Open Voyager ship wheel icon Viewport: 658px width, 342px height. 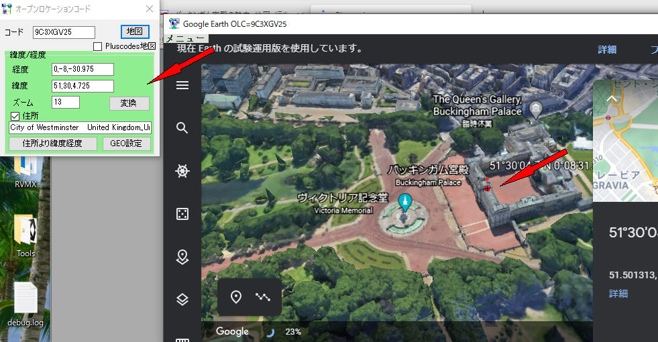click(x=182, y=171)
